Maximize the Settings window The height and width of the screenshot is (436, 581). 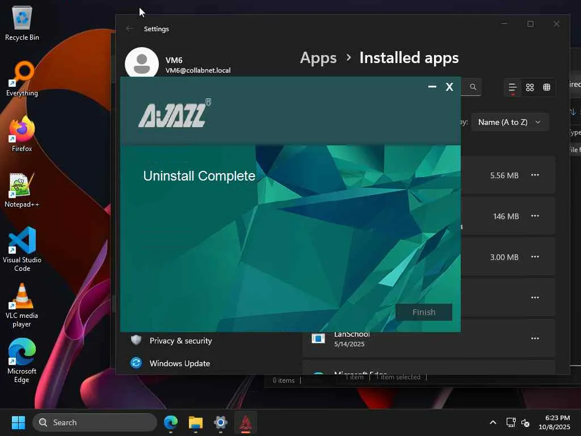coord(531,24)
